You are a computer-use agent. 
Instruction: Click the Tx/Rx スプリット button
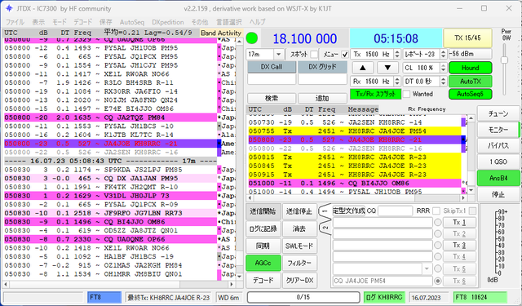click(375, 94)
